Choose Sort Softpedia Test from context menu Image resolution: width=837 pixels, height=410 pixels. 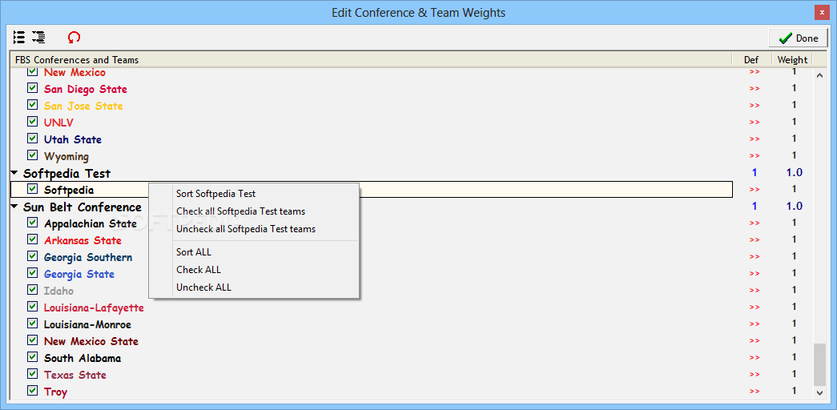tap(215, 194)
